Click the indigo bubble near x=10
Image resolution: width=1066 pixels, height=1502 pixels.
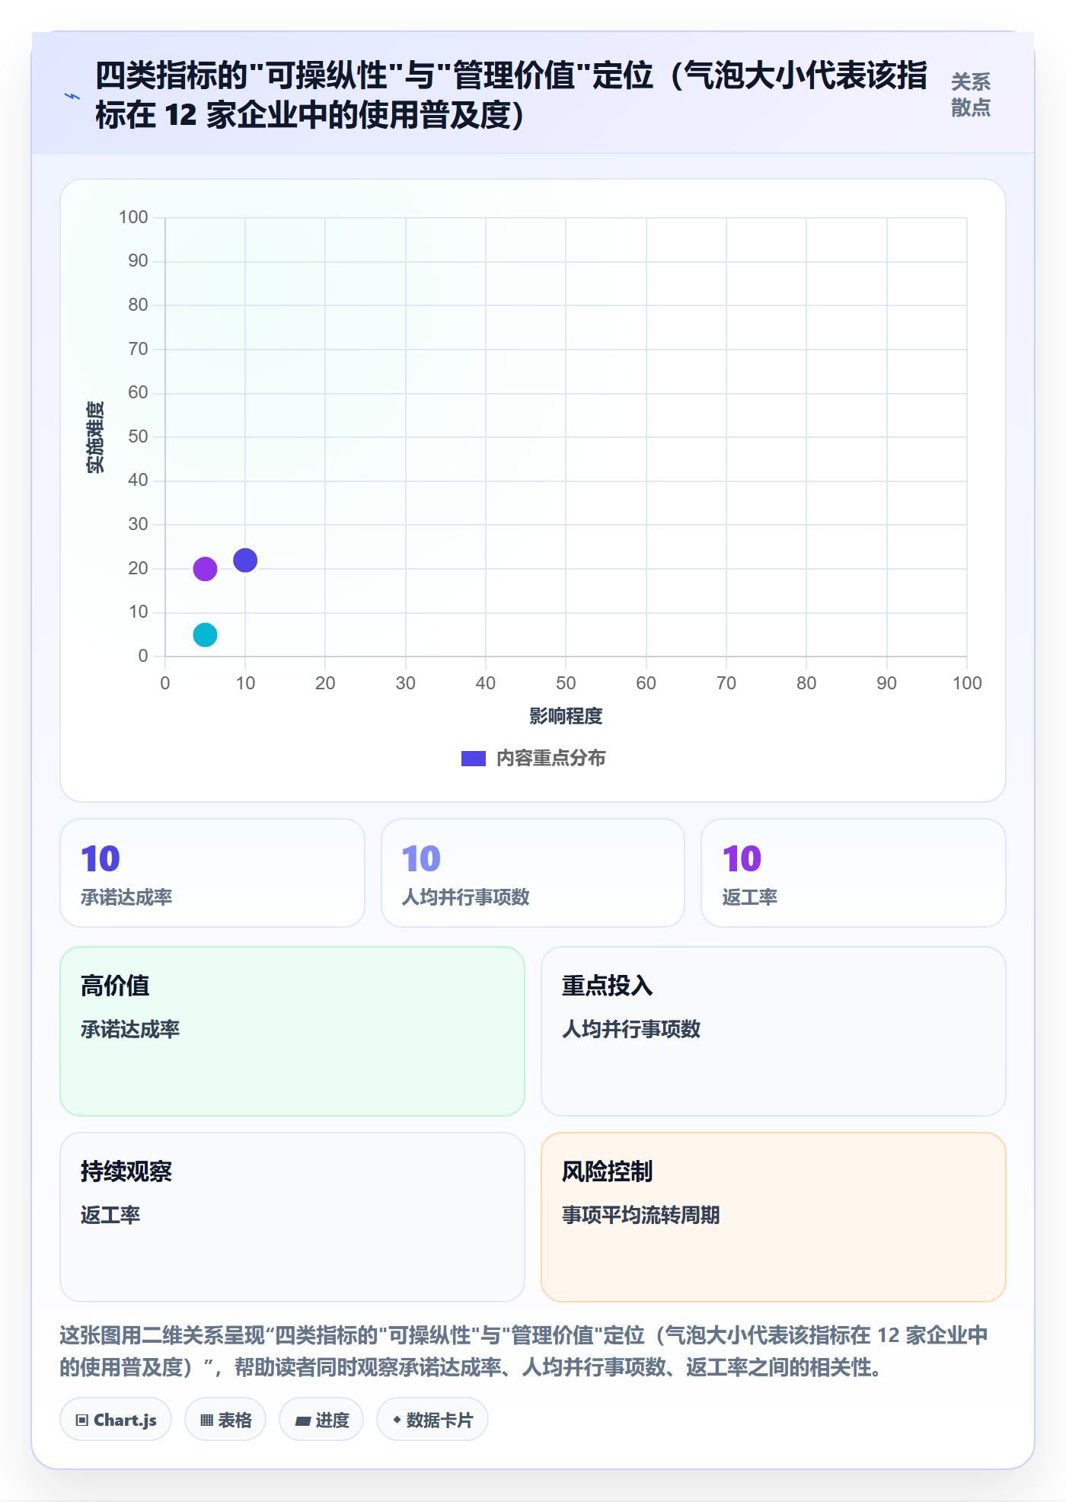click(245, 560)
